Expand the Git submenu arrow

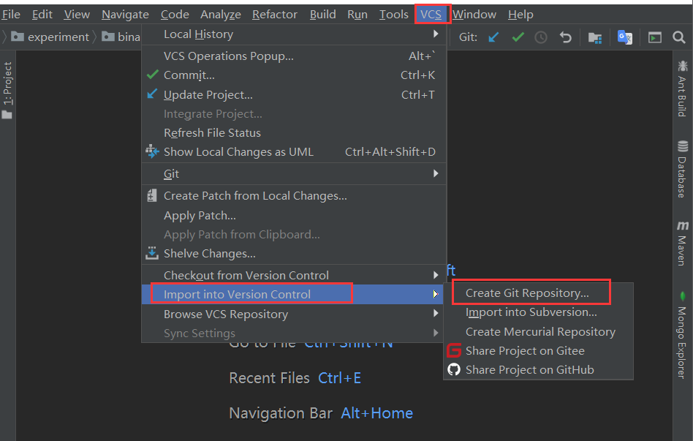point(436,173)
